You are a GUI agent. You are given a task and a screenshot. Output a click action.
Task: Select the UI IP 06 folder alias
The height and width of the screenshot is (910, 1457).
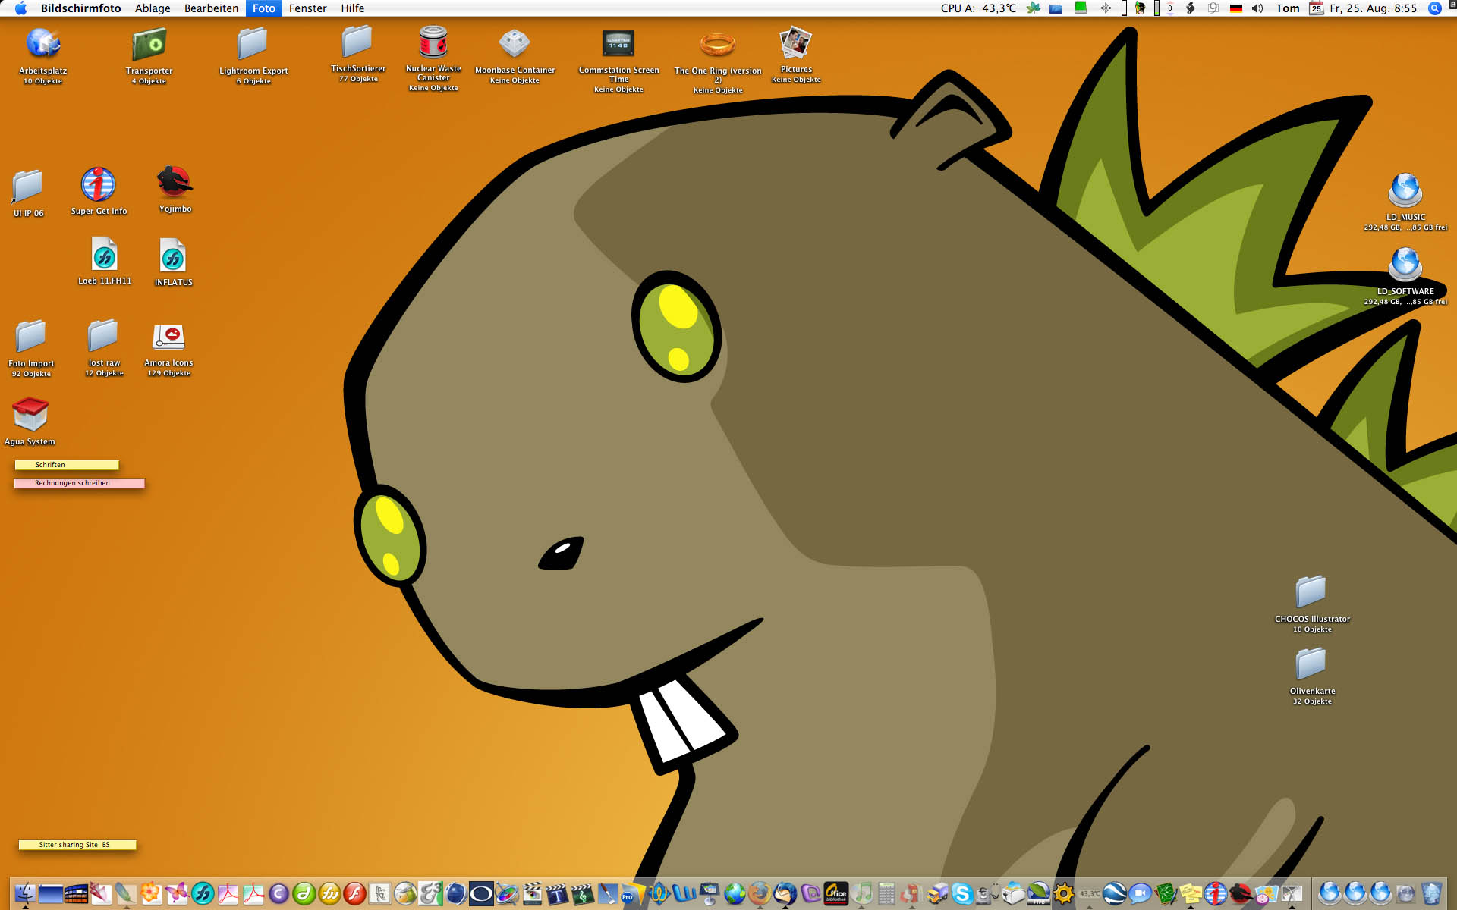28,187
